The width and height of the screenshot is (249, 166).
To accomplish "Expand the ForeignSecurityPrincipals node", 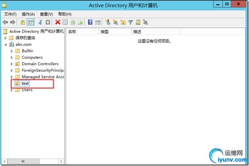I will click(x=12, y=71).
